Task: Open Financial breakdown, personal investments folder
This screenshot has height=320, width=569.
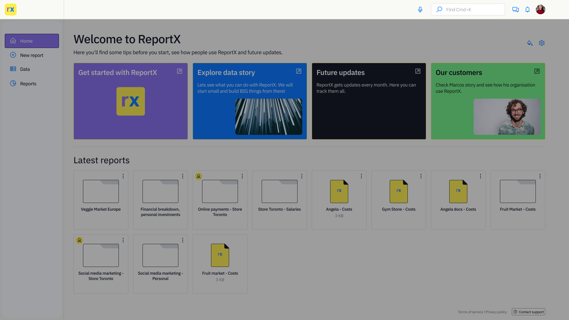Action: point(160,191)
